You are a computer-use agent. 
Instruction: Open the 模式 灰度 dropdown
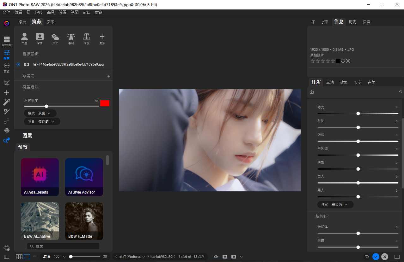[x=40, y=113]
